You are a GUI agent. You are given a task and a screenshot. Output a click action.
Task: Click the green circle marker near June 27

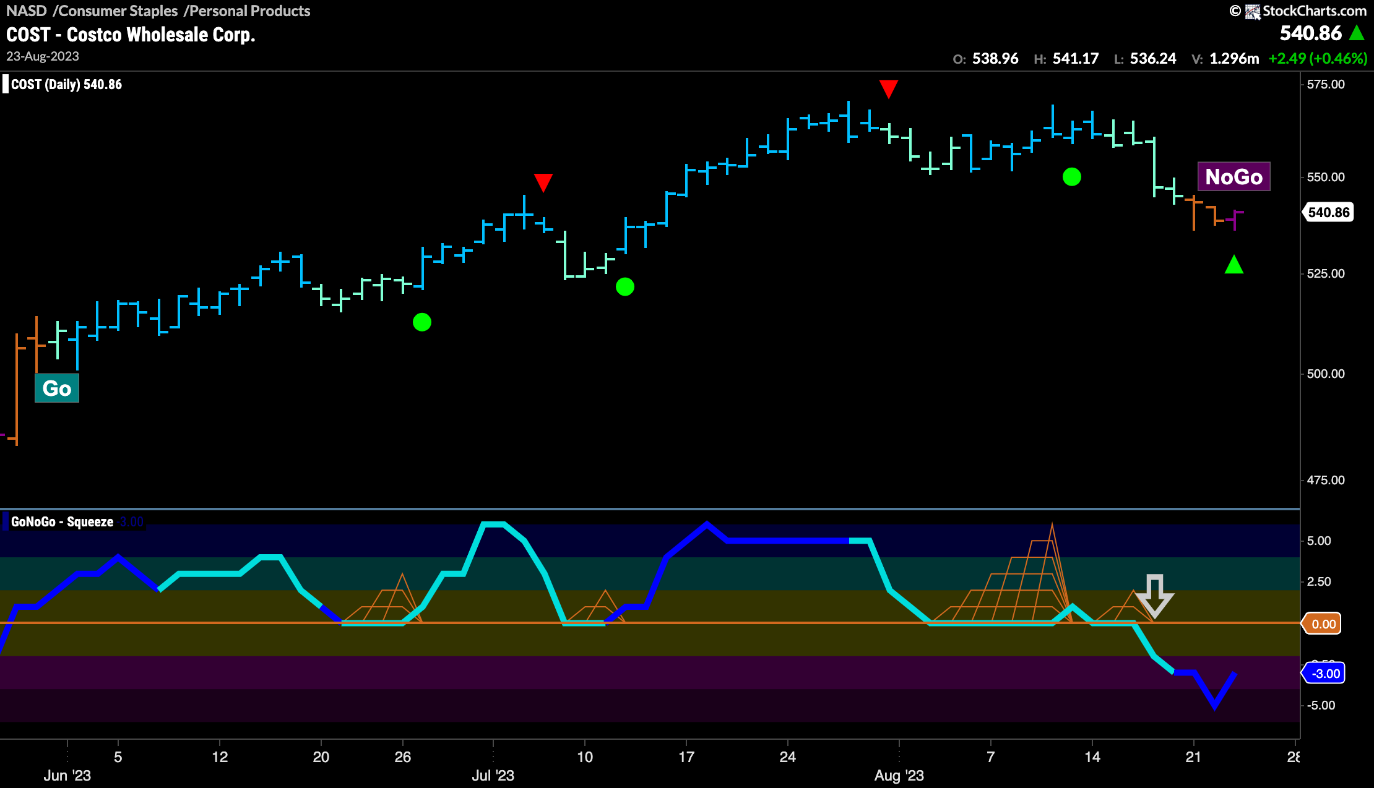coord(422,322)
